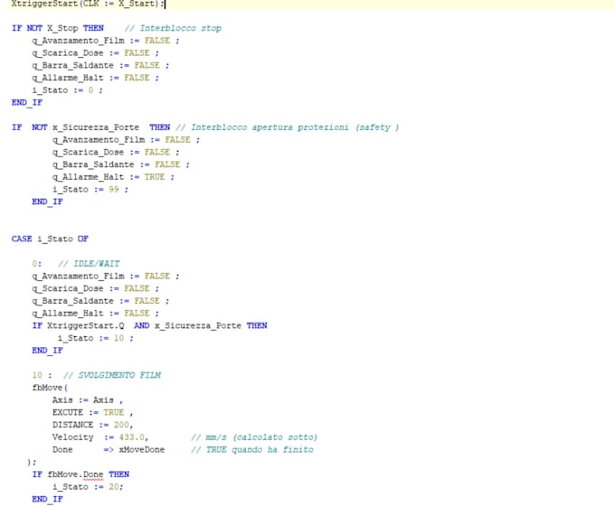Select the '// TRUE quando ha finito' comment
615x507 pixels.
click(x=252, y=450)
